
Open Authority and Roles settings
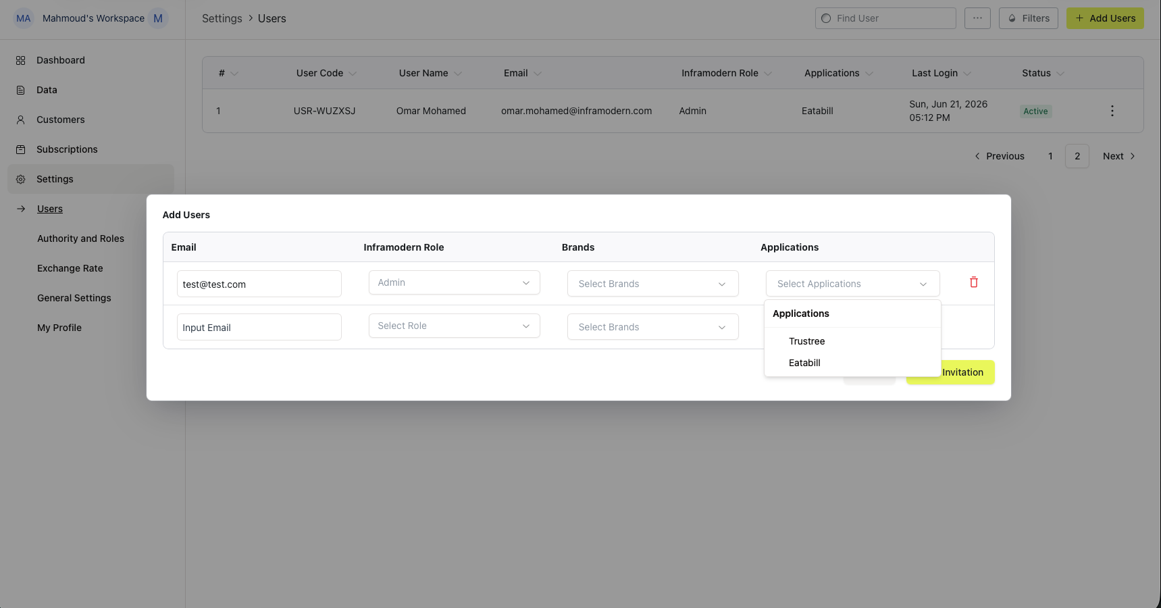(80, 238)
